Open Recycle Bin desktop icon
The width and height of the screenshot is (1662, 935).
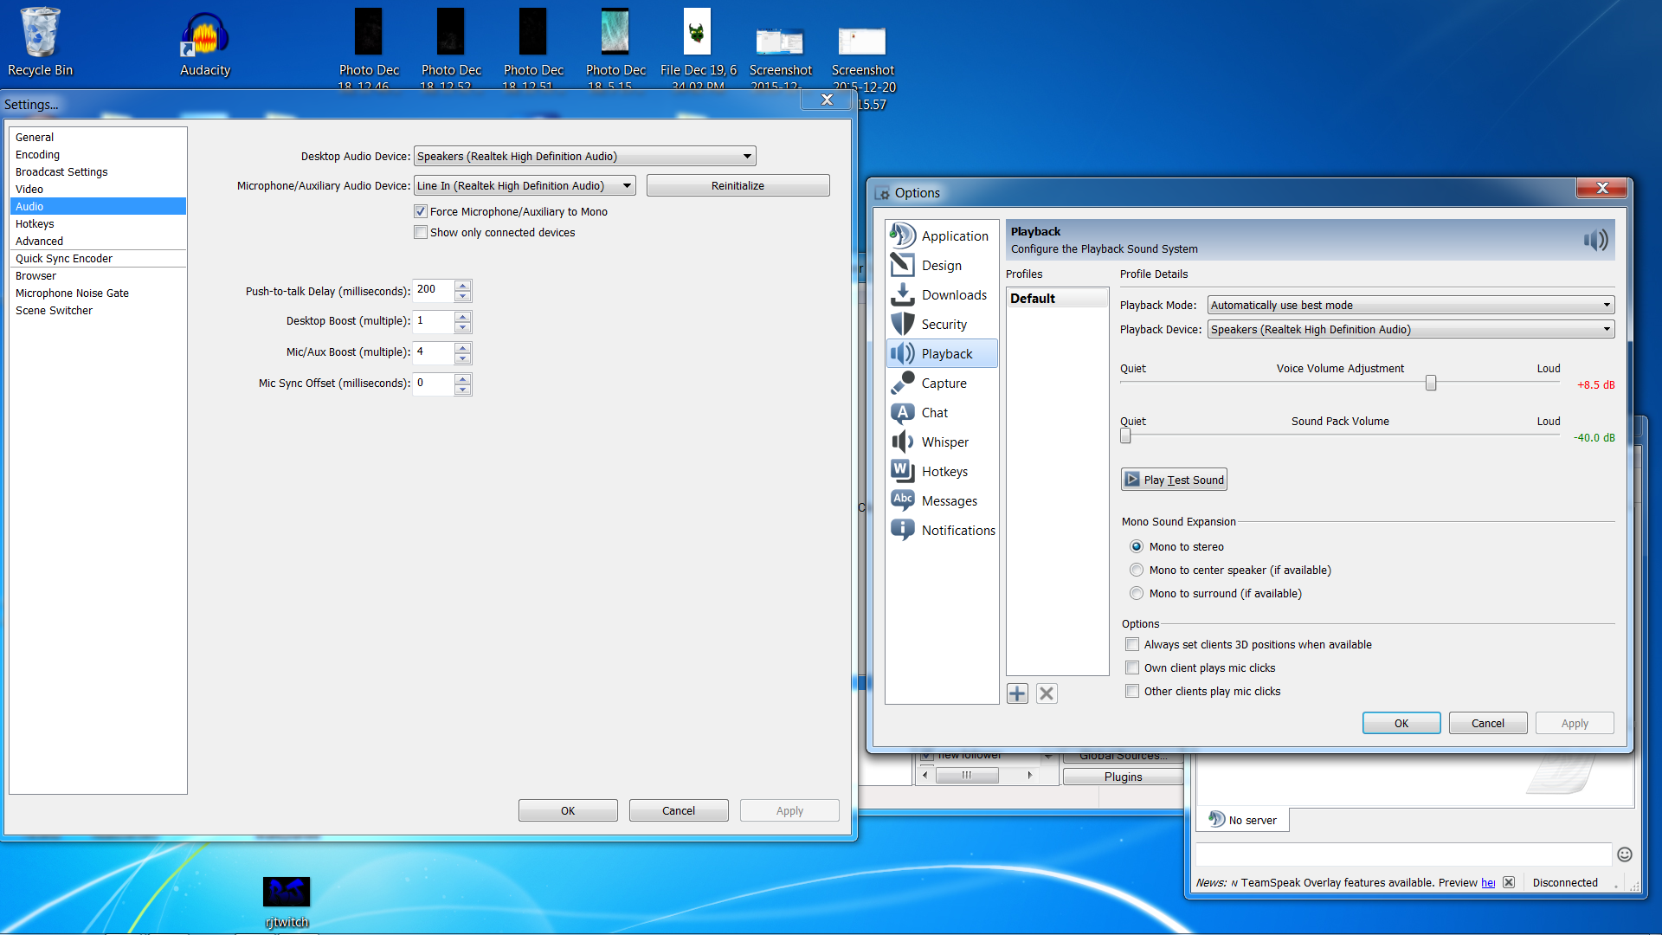40,42
